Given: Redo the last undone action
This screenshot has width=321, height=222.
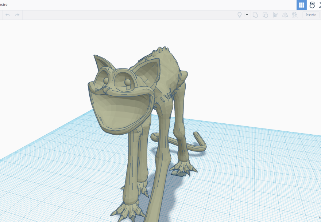Looking at the screenshot, I should pos(17,15).
